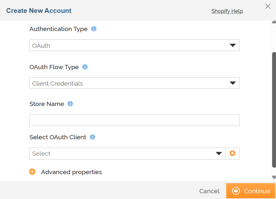Click the Authentication Type dropdown arrow

point(233,45)
